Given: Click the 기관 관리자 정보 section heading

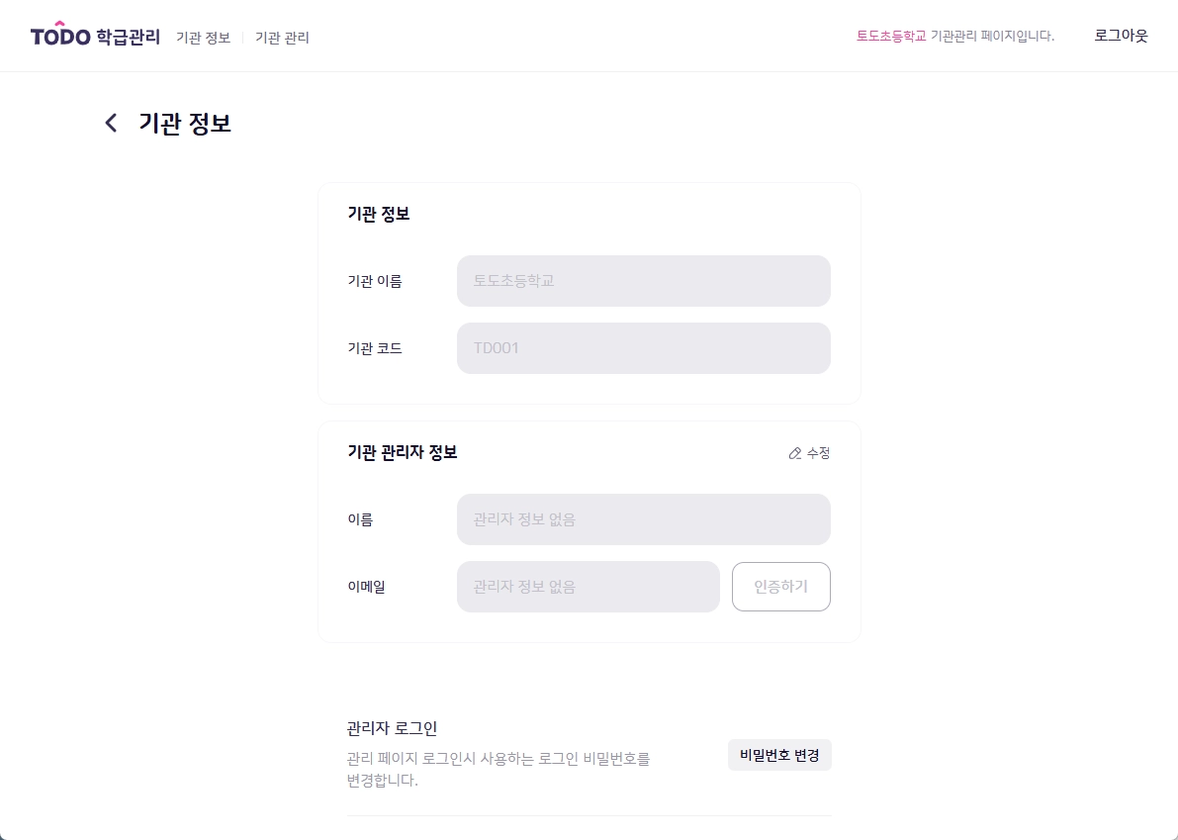Looking at the screenshot, I should pyautogui.click(x=402, y=452).
